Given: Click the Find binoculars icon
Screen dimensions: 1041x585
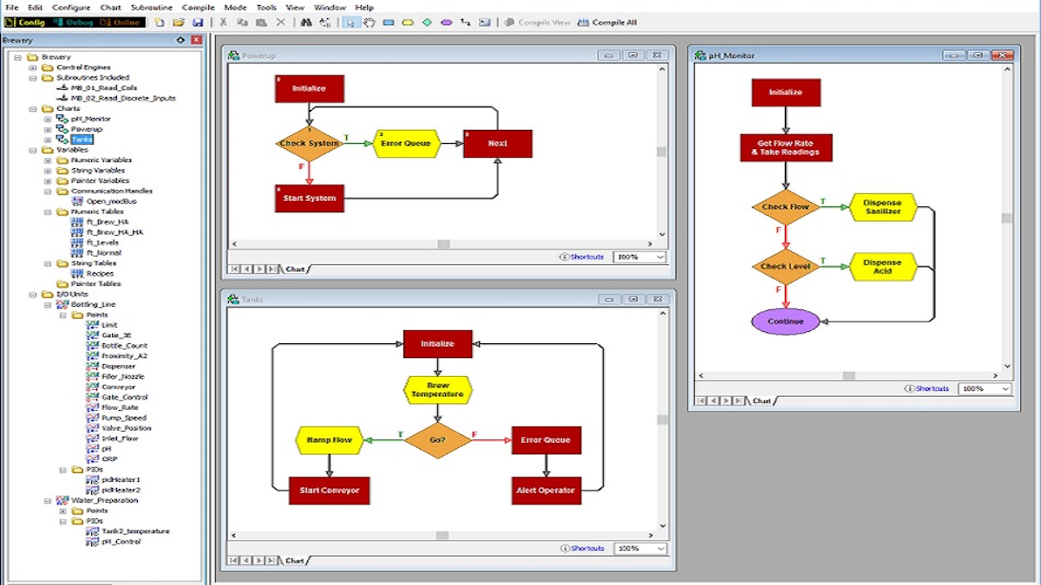Looking at the screenshot, I should [x=305, y=23].
